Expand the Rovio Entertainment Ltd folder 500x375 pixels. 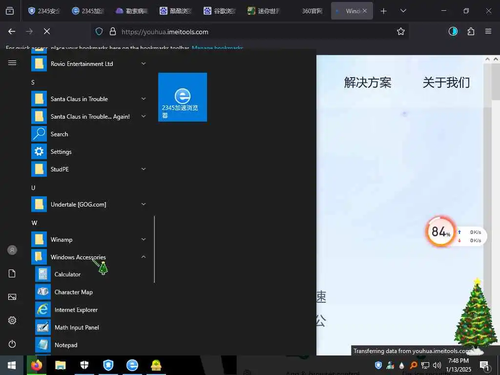[91, 64]
